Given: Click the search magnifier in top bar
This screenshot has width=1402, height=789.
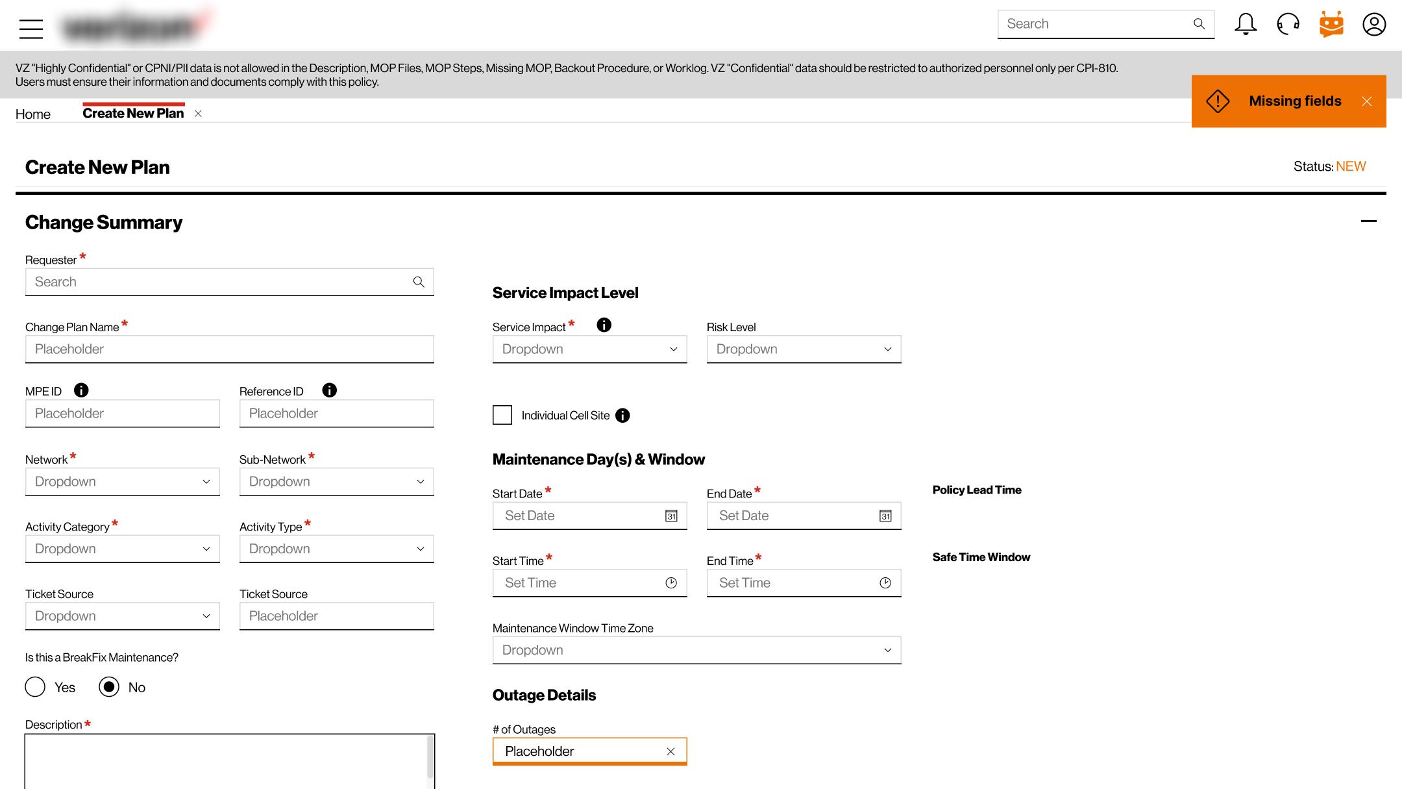Looking at the screenshot, I should point(1199,24).
